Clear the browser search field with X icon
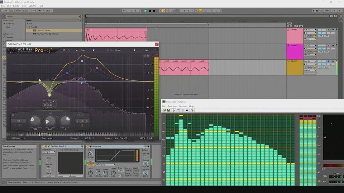The width and height of the screenshot is (344, 193). point(81,16)
